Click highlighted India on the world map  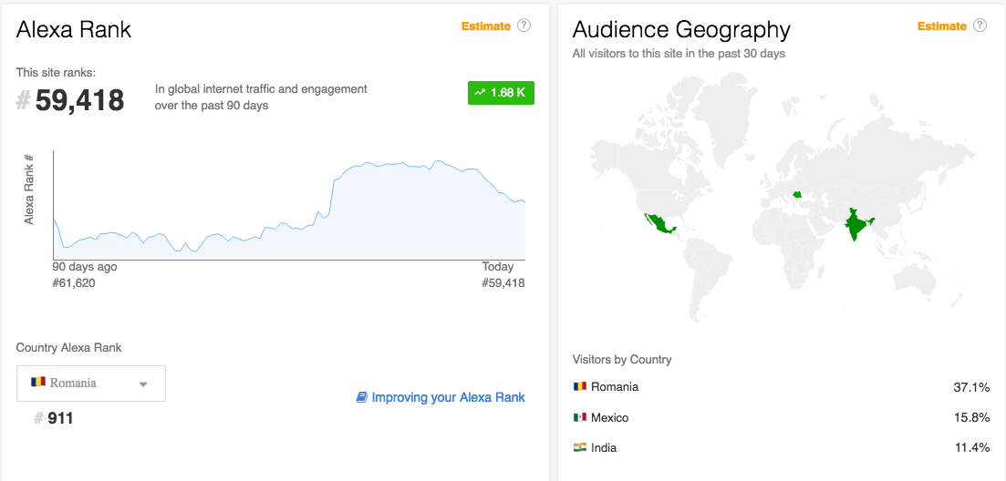(x=855, y=224)
